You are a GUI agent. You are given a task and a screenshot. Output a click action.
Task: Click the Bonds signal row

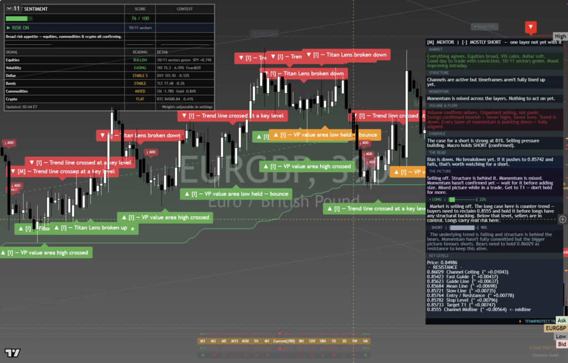point(109,83)
